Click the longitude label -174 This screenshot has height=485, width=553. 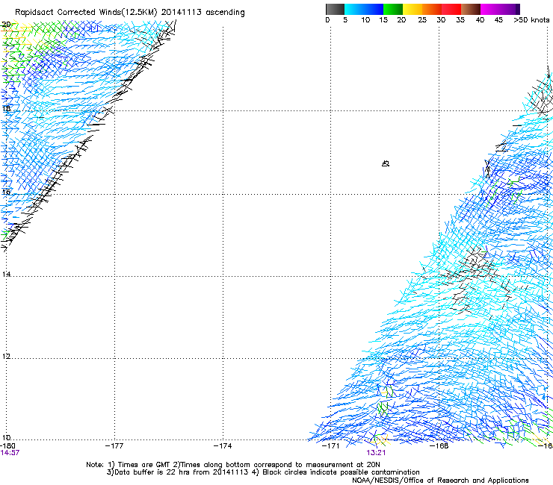tap(223, 446)
